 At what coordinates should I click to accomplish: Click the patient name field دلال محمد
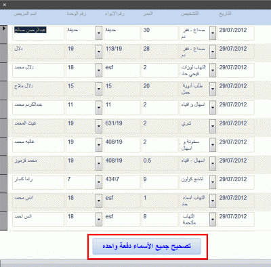click(x=39, y=70)
